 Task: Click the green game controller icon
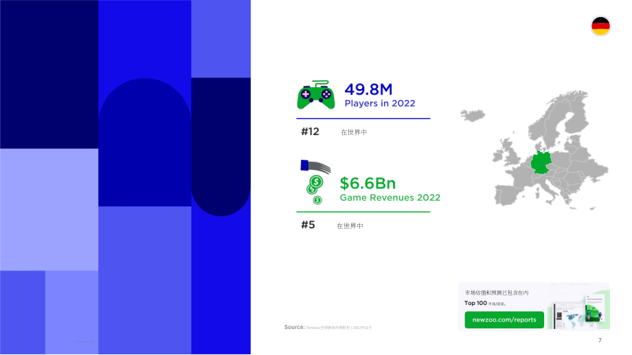316,95
